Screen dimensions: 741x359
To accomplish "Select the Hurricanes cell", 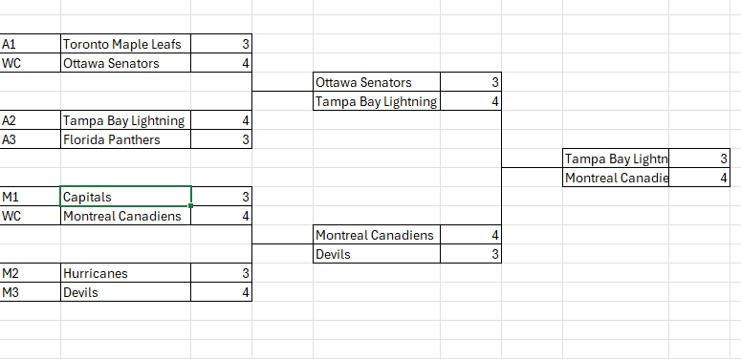I will pyautogui.click(x=125, y=273).
